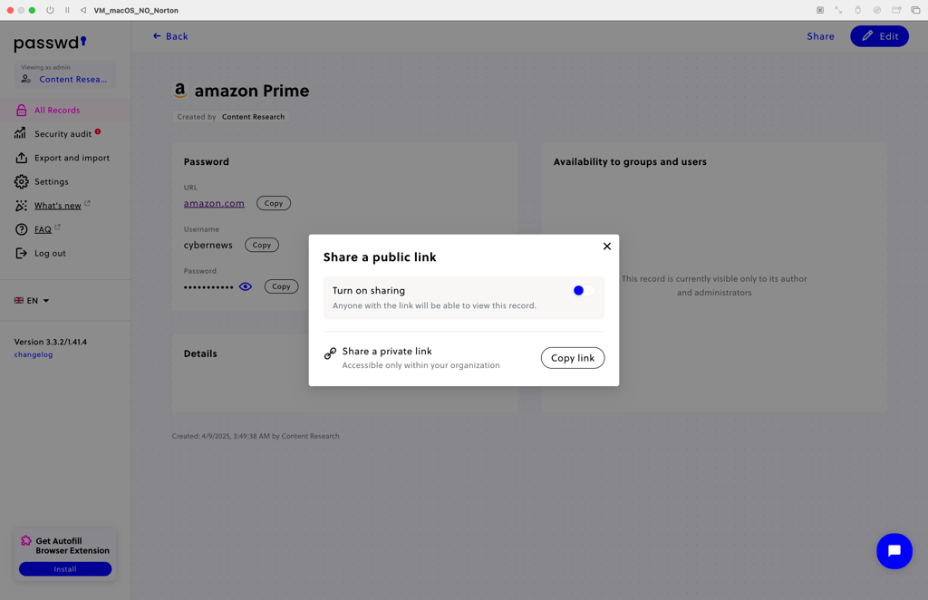This screenshot has height=600, width=928.
Task: Switch the Content Research account selector
Action: [65, 74]
